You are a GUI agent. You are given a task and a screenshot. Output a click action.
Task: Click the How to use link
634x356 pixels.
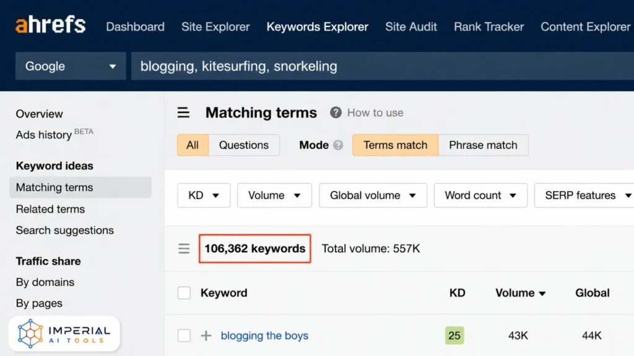pyautogui.click(x=375, y=112)
